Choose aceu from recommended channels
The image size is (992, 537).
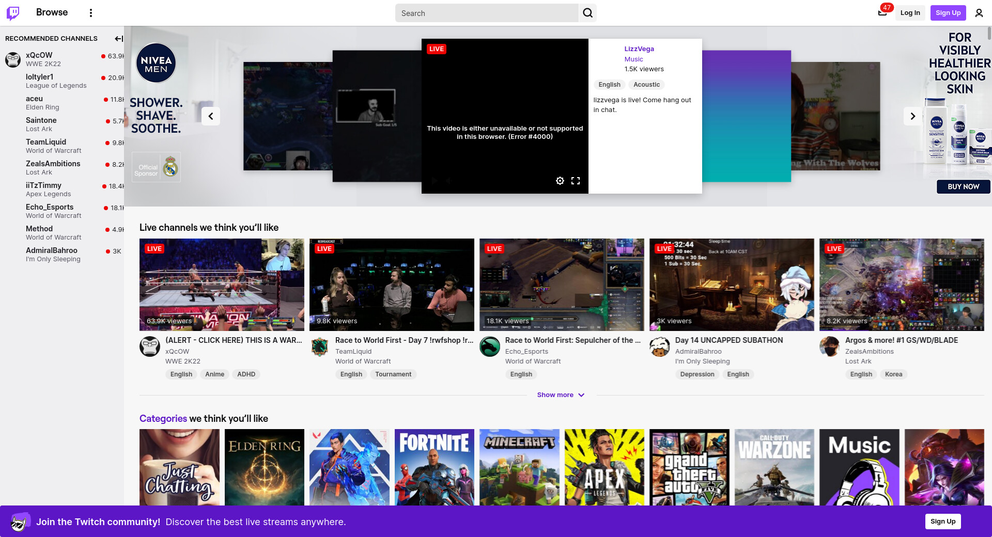[x=35, y=99]
